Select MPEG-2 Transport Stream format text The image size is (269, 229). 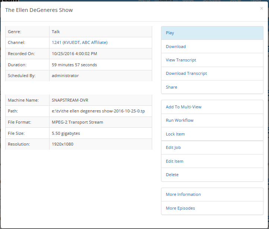click(77, 122)
